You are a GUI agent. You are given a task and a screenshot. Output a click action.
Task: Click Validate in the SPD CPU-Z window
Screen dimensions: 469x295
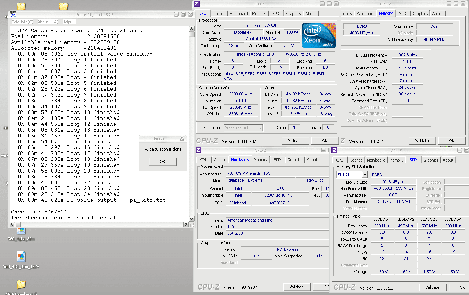(433, 287)
